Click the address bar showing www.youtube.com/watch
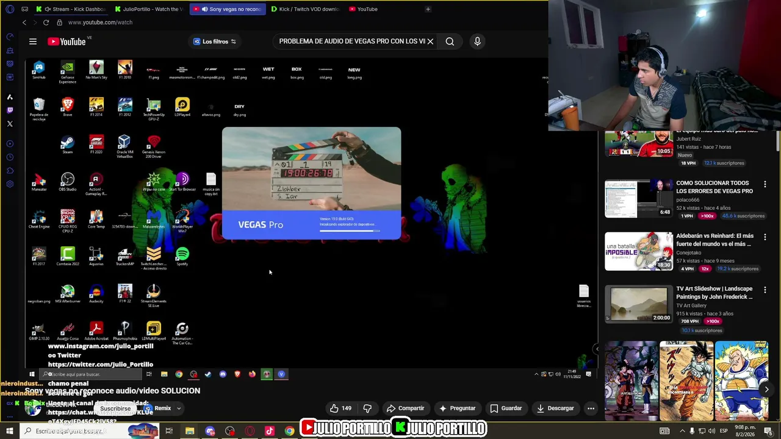Viewport: 781px width, 439px height. 100,23
